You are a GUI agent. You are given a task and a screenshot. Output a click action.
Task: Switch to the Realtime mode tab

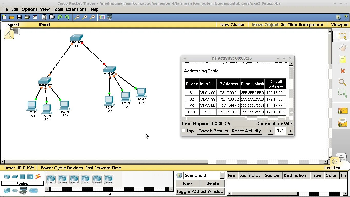333,168
